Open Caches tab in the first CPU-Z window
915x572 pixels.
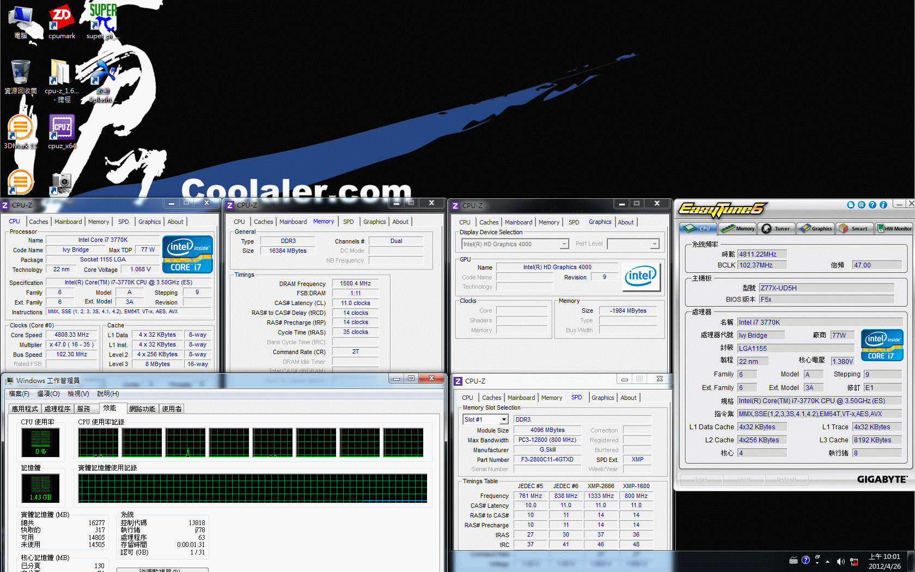[x=39, y=222]
